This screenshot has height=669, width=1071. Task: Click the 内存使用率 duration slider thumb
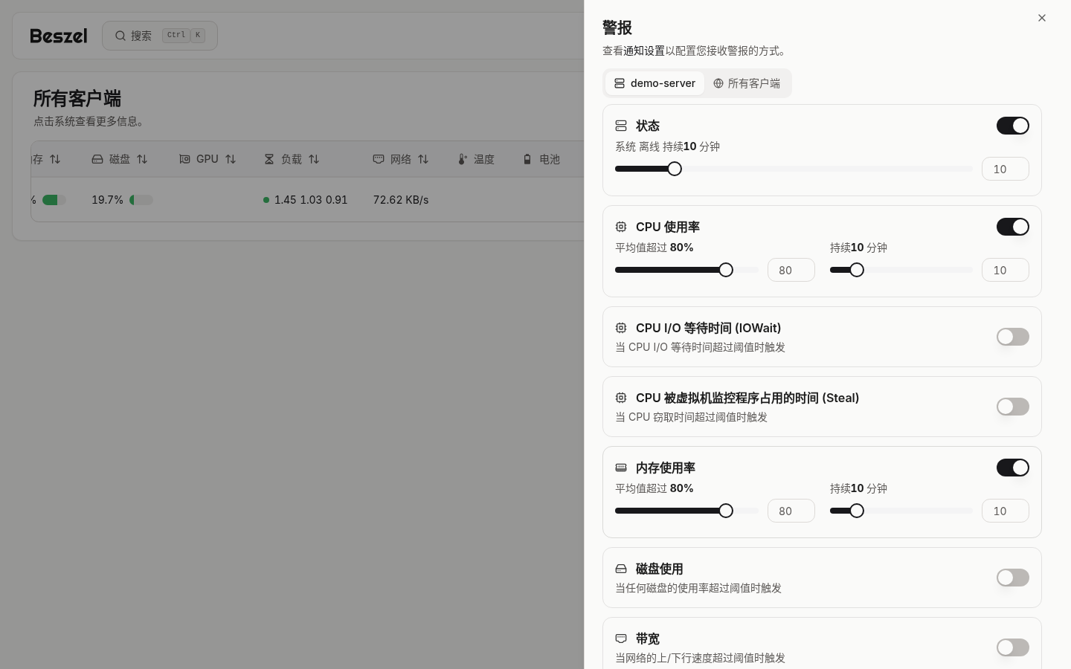coord(857,511)
